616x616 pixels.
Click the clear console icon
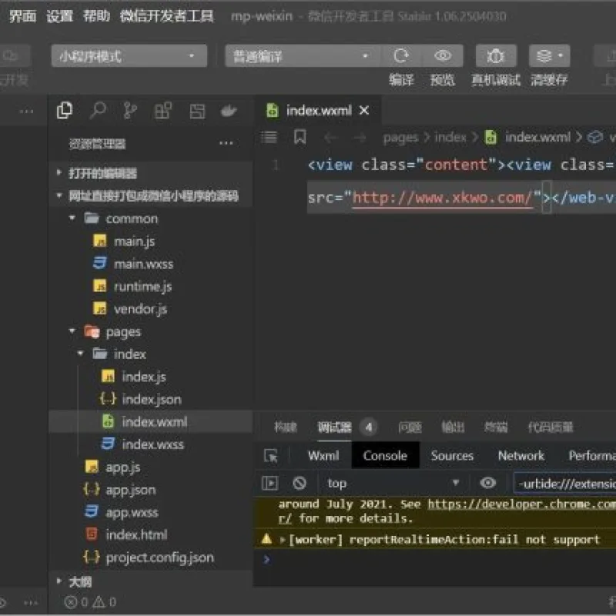(300, 484)
